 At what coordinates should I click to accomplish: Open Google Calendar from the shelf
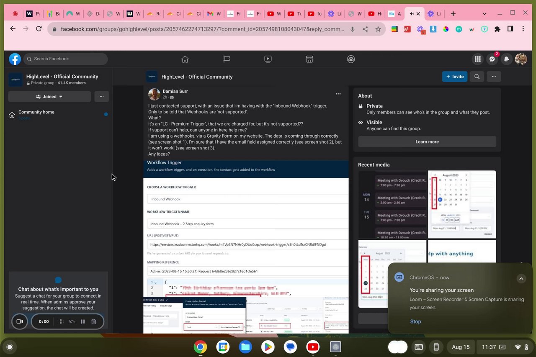pos(223,347)
